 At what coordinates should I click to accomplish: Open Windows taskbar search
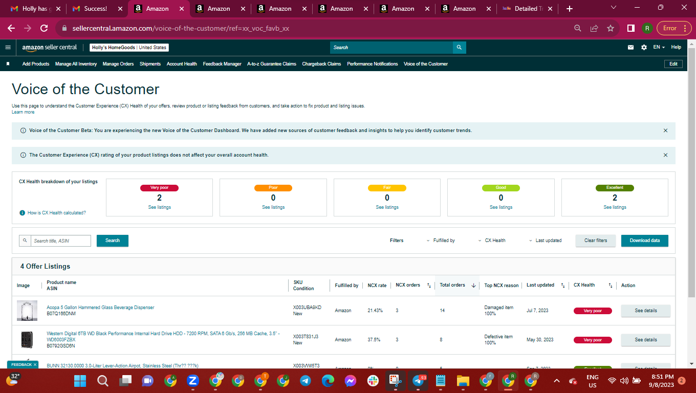103,381
